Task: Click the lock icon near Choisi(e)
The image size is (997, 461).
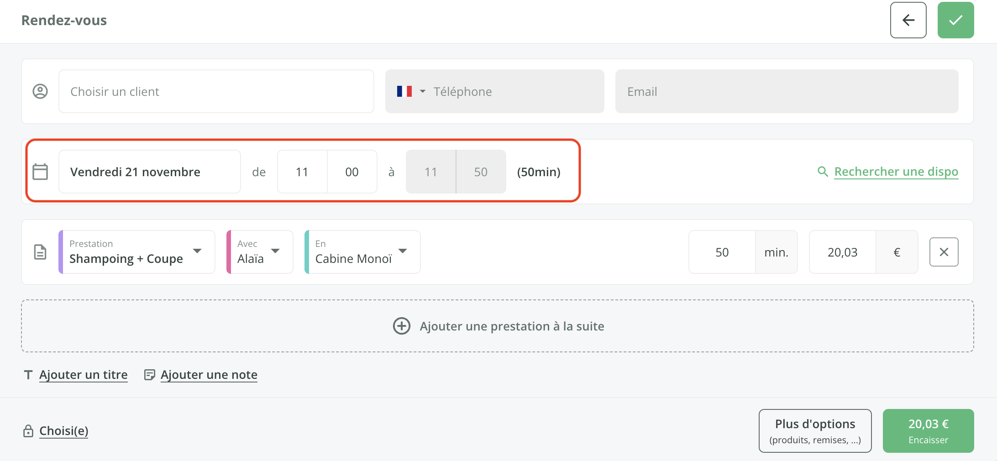Action: pos(28,431)
